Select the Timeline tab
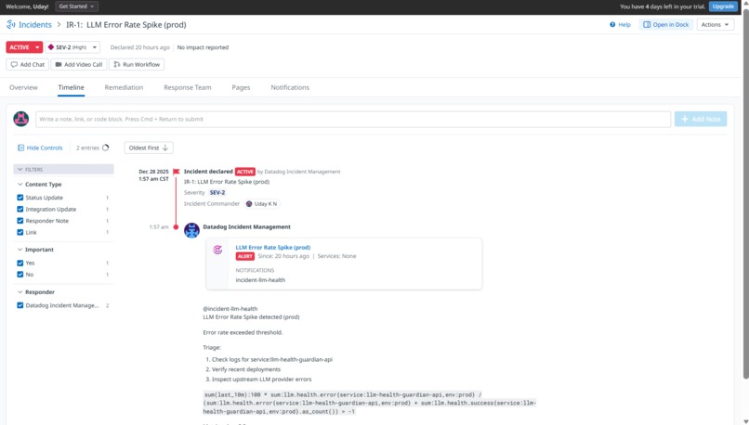 [x=72, y=87]
